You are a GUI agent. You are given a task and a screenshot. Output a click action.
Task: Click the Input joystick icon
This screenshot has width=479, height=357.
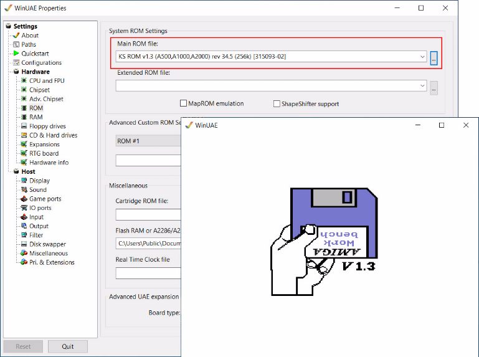tap(24, 217)
